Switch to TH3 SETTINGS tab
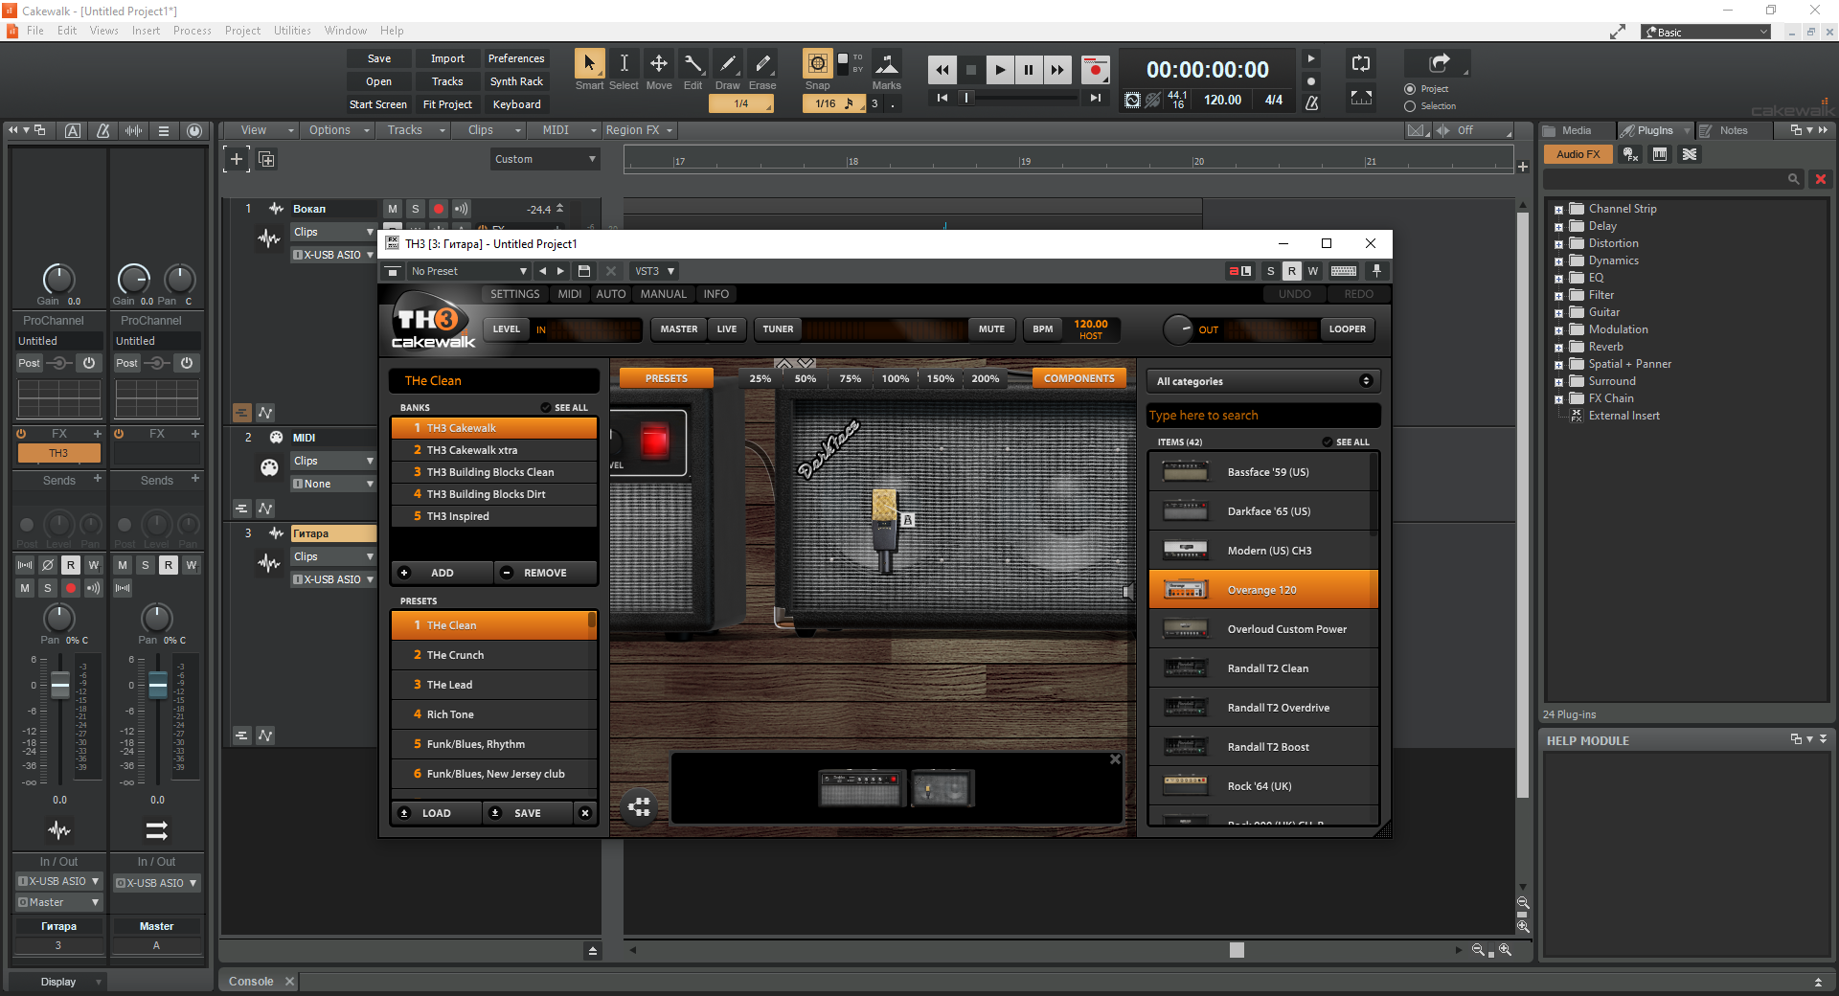 (x=515, y=294)
